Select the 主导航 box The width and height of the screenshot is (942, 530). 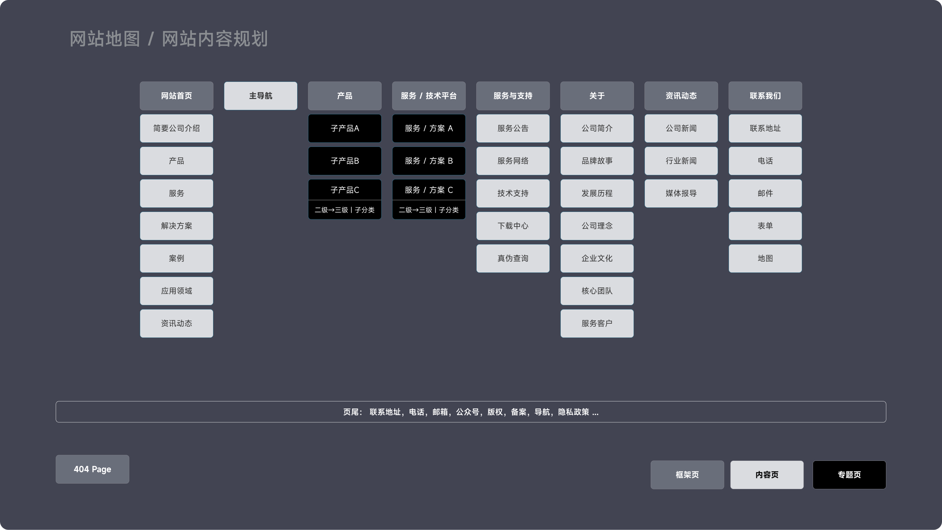(x=261, y=96)
